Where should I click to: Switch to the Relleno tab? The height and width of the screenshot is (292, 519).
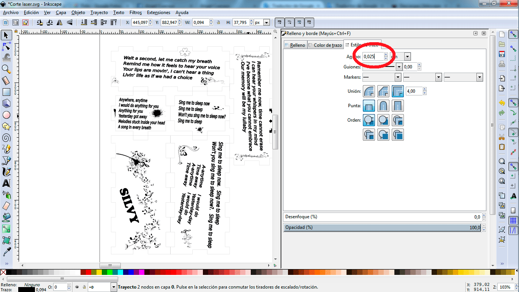pyautogui.click(x=295, y=45)
